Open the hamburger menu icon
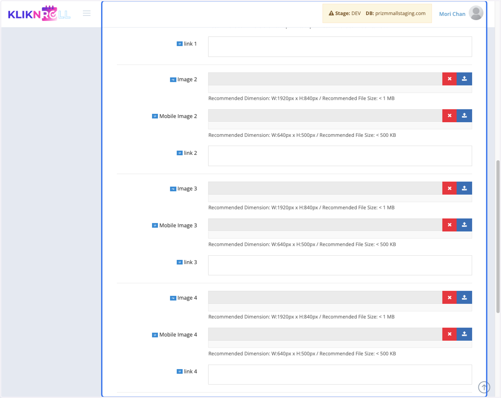 pos(87,13)
